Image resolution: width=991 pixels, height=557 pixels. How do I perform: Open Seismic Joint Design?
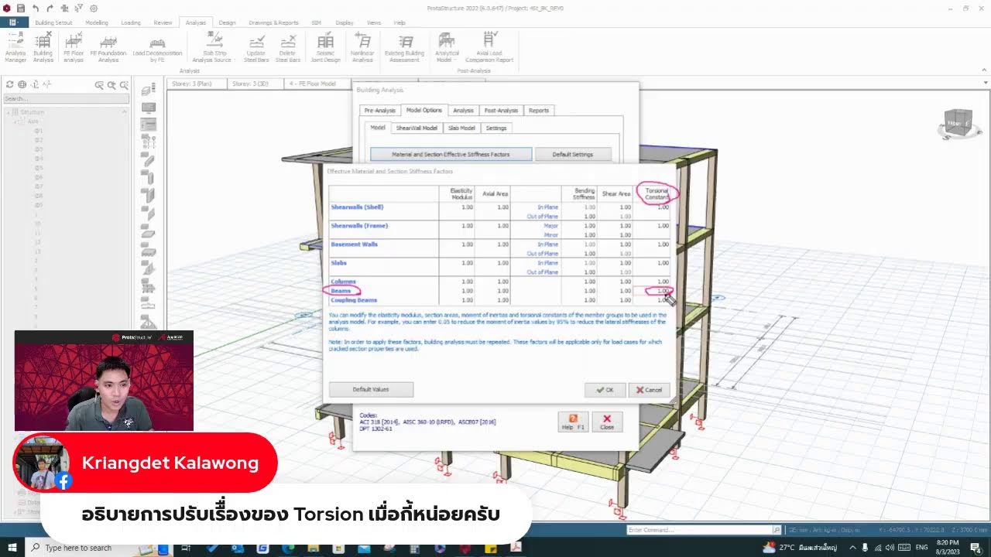tap(326, 47)
